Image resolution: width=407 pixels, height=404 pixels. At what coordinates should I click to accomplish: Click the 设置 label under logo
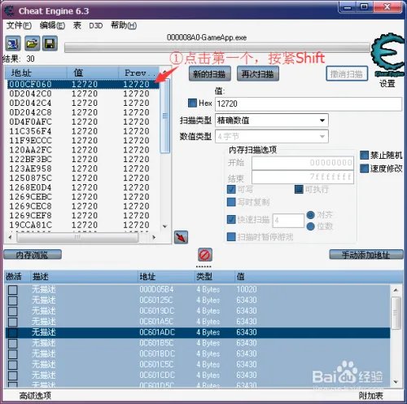pyautogui.click(x=387, y=84)
